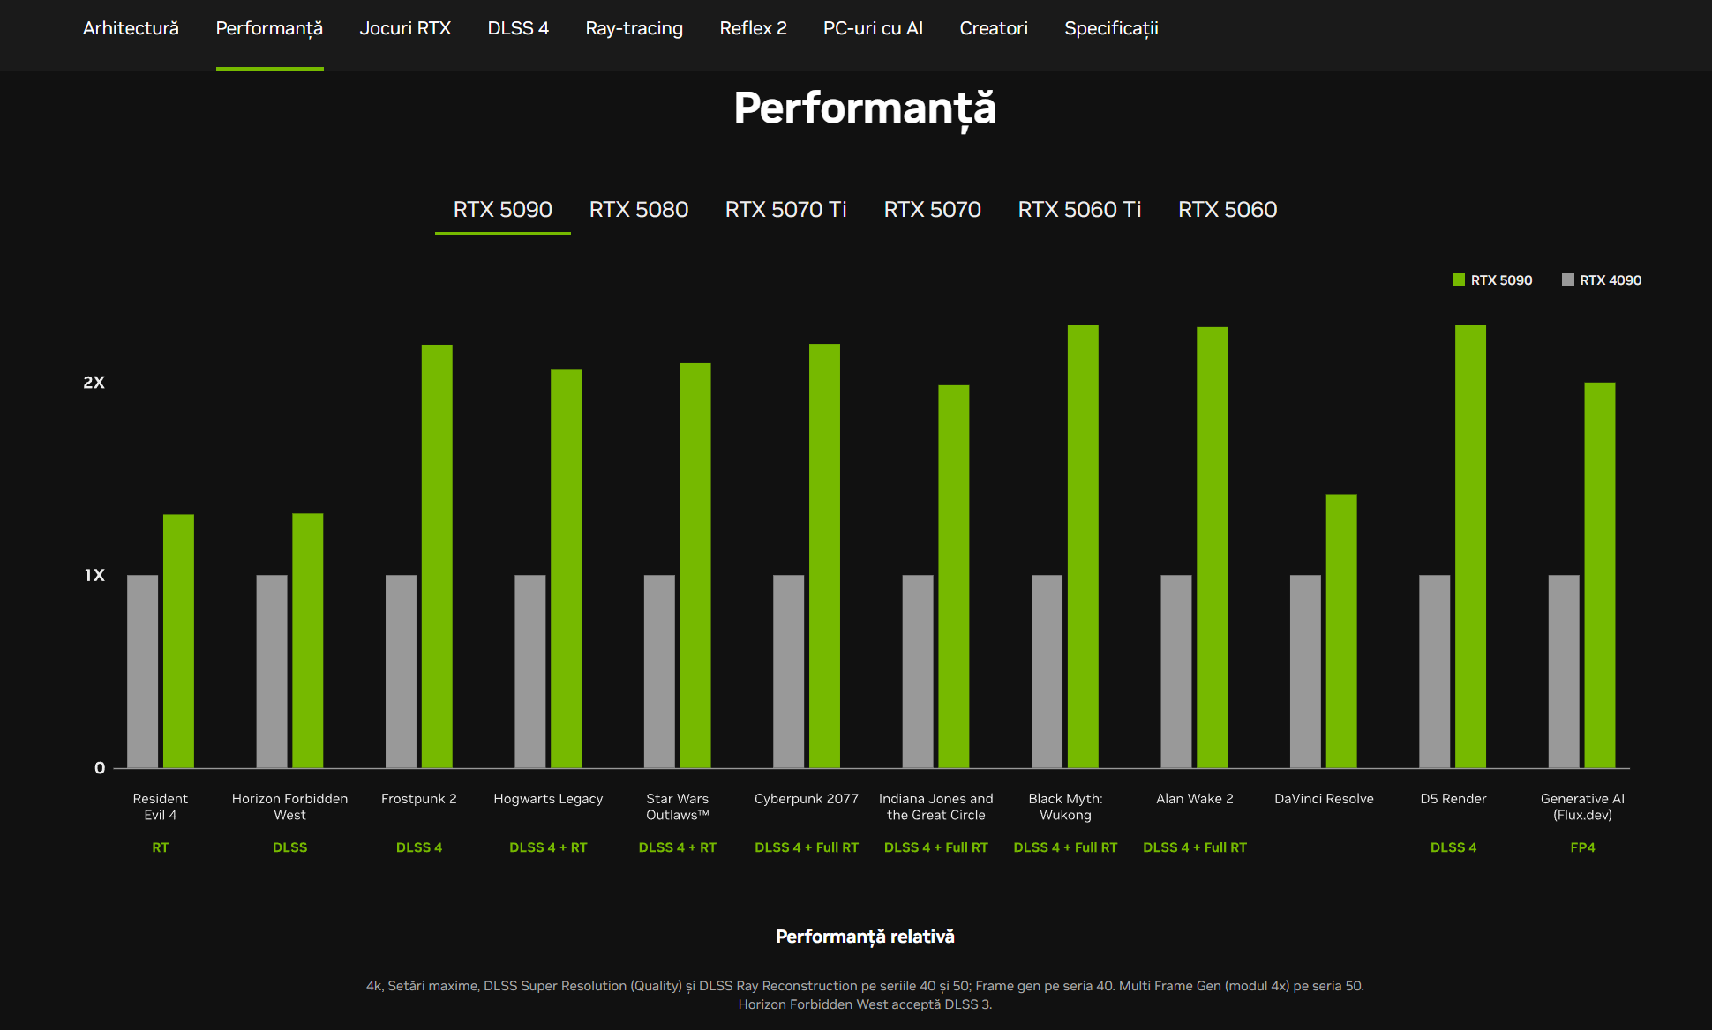Select the RTX 5060 tab

pyautogui.click(x=1228, y=210)
